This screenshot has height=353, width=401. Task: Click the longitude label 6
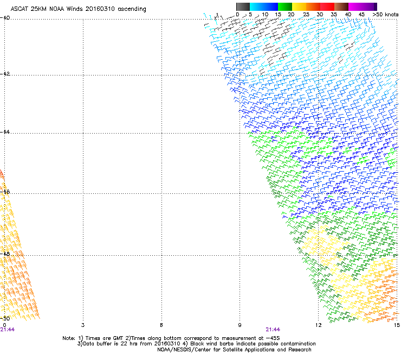[161, 325]
